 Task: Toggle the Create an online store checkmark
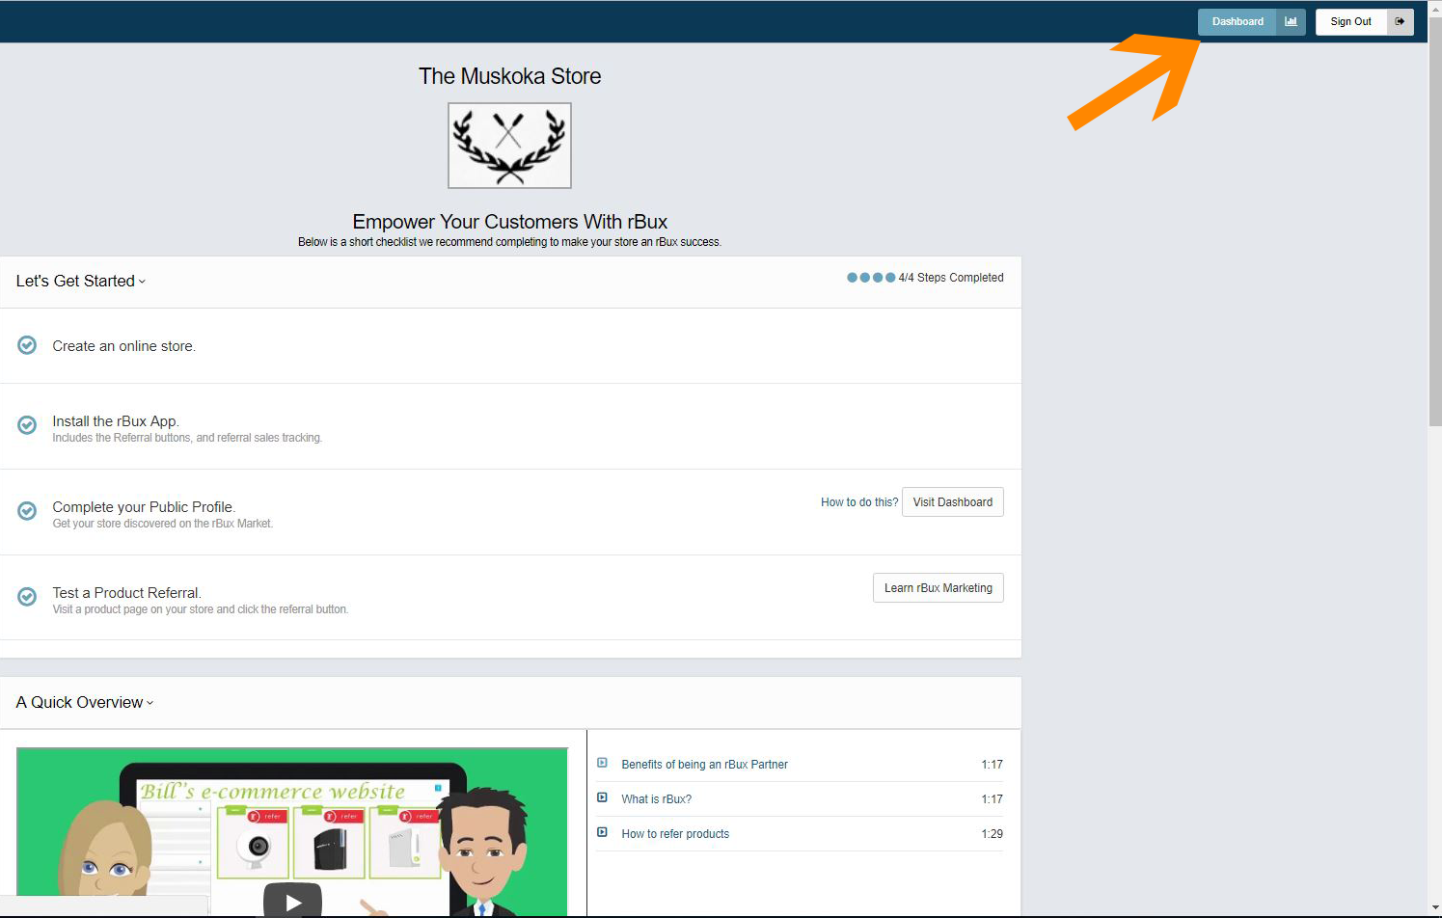(27, 345)
